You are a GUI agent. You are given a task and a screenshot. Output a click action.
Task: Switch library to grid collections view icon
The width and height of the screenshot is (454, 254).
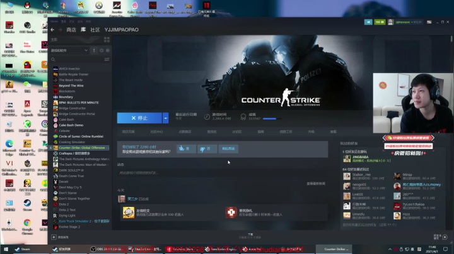coord(107,40)
